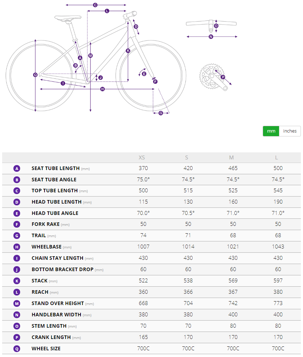Click the Top Tube Length row label

[x=55, y=191]
